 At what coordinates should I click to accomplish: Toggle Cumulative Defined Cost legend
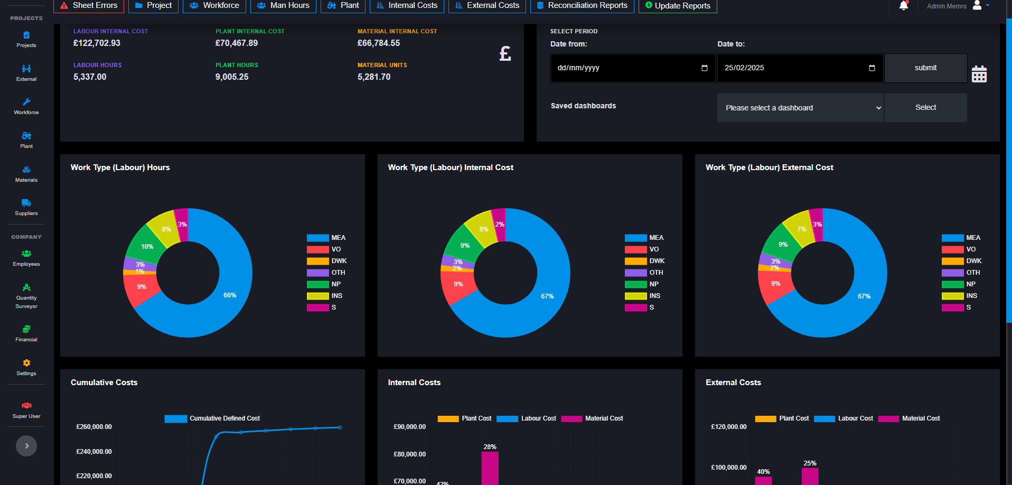click(212, 418)
